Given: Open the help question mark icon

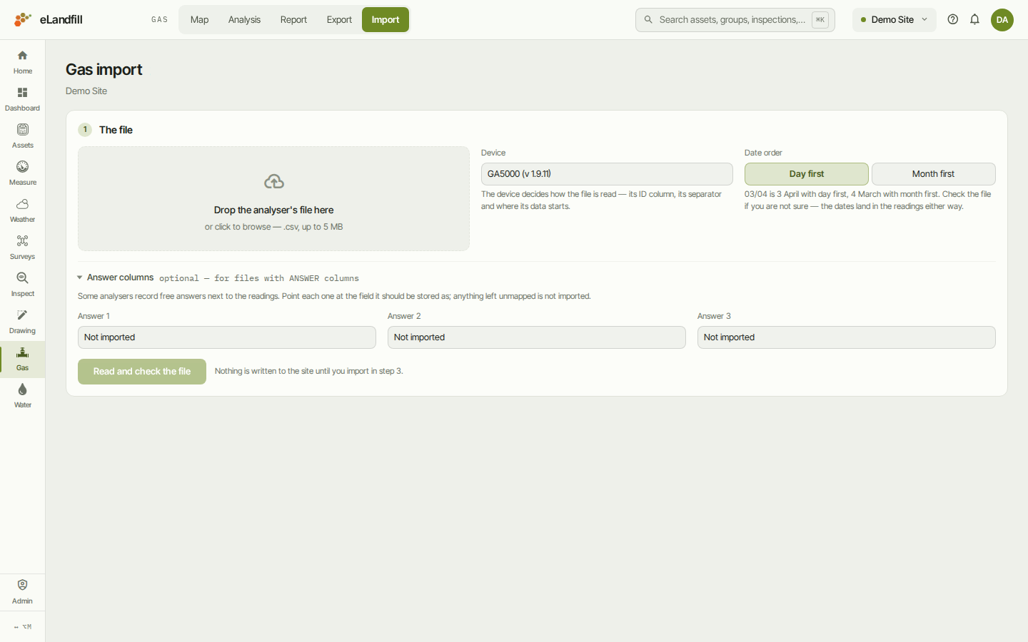Looking at the screenshot, I should pos(952,20).
